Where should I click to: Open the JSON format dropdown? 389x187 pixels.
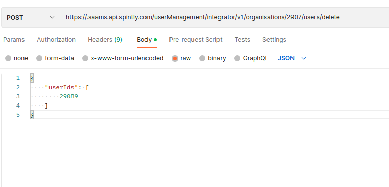pyautogui.click(x=292, y=58)
